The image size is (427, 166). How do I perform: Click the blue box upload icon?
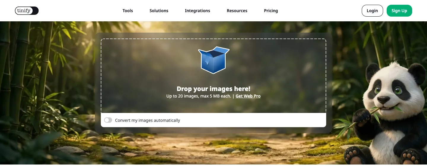pyautogui.click(x=213, y=60)
